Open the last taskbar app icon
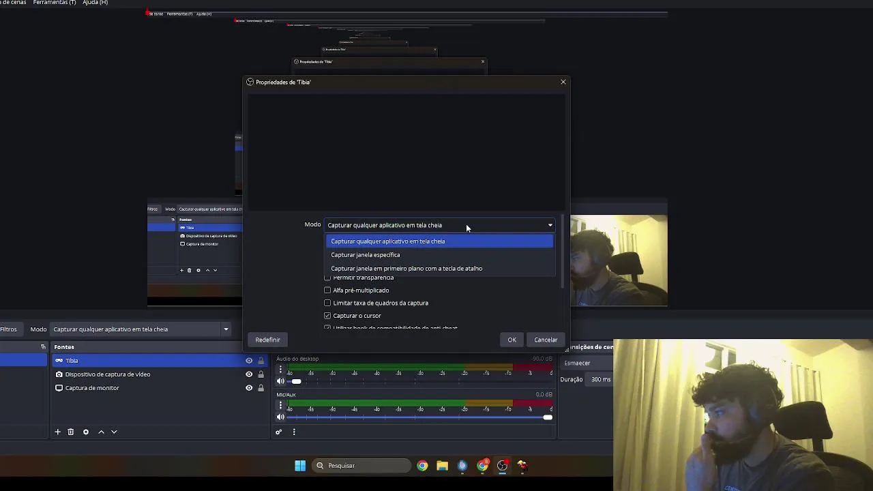This screenshot has height=491, width=873. click(x=522, y=466)
